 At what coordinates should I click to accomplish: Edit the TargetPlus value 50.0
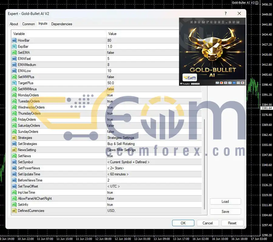point(111,83)
